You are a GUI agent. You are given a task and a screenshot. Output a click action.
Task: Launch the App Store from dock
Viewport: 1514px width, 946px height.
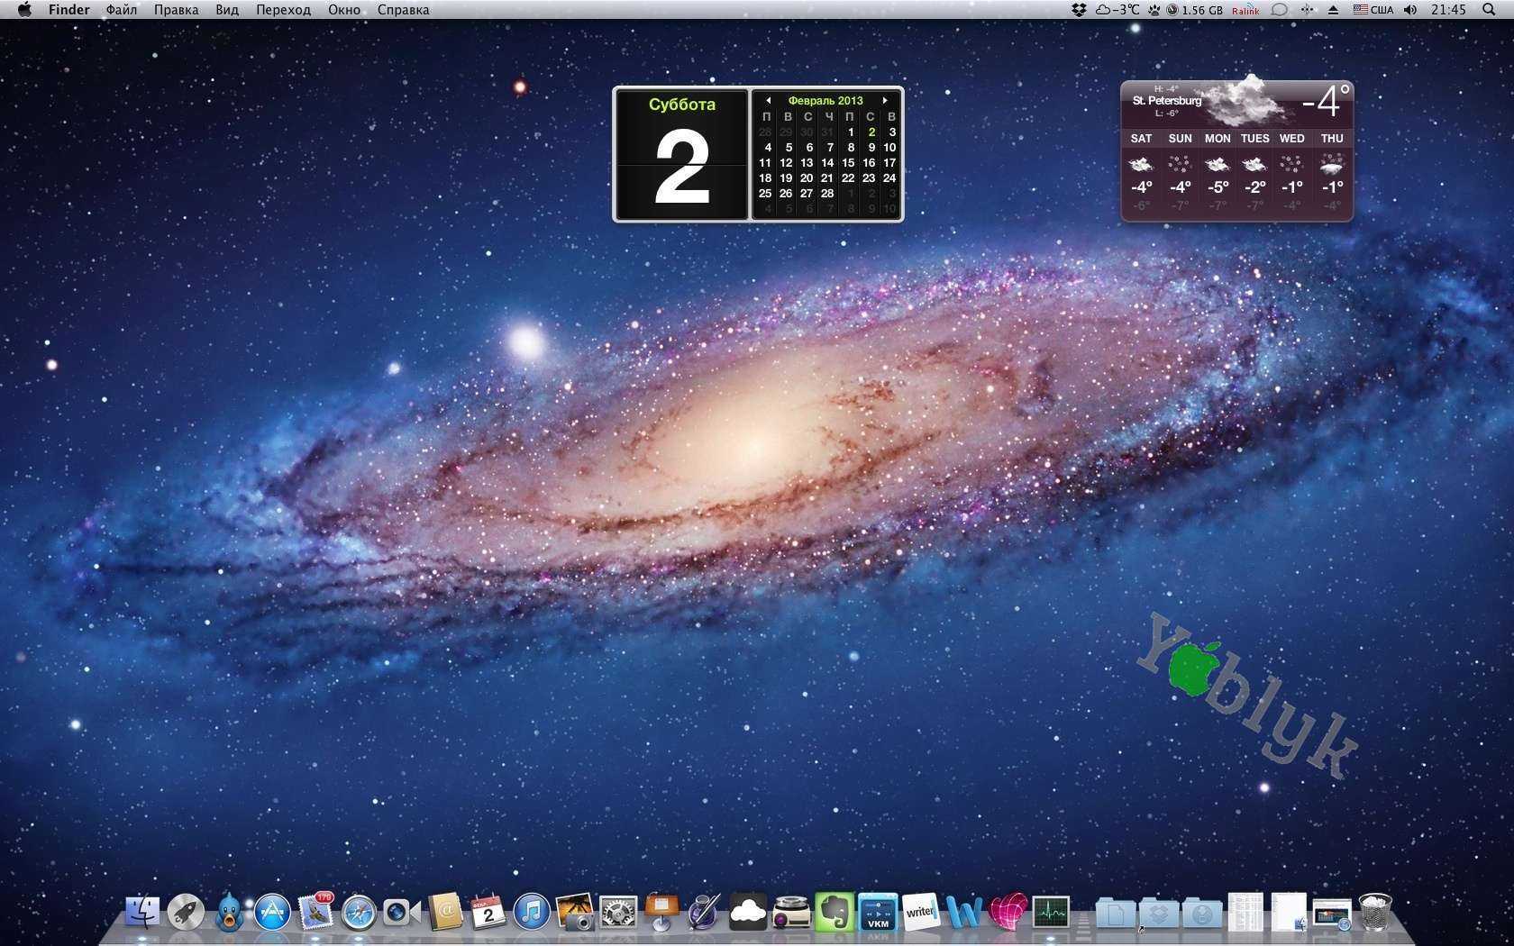(x=272, y=912)
